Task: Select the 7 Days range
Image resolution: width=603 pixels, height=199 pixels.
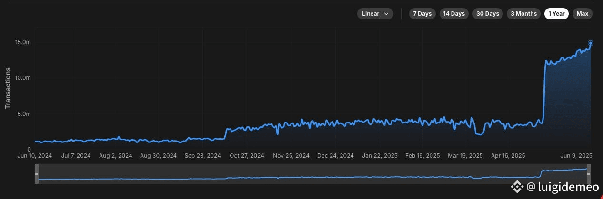Action: tap(422, 14)
